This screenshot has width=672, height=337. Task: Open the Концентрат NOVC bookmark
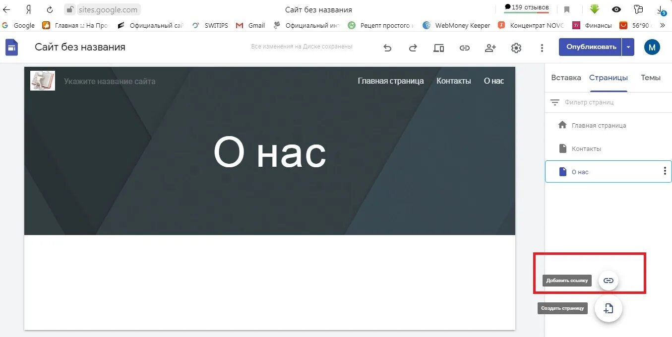pos(531,25)
